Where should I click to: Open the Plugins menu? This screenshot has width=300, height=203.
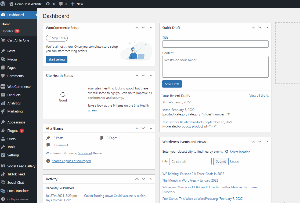pyautogui.click(x=19, y=130)
